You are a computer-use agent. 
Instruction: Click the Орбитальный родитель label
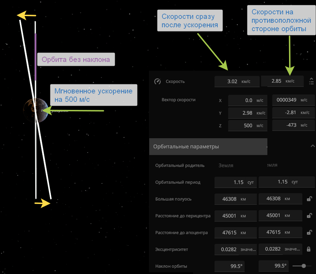click(x=180, y=166)
